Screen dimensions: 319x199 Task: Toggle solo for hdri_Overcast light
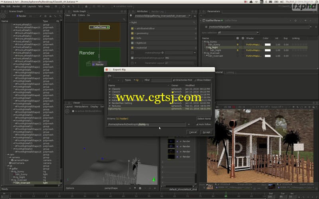pos(243,56)
